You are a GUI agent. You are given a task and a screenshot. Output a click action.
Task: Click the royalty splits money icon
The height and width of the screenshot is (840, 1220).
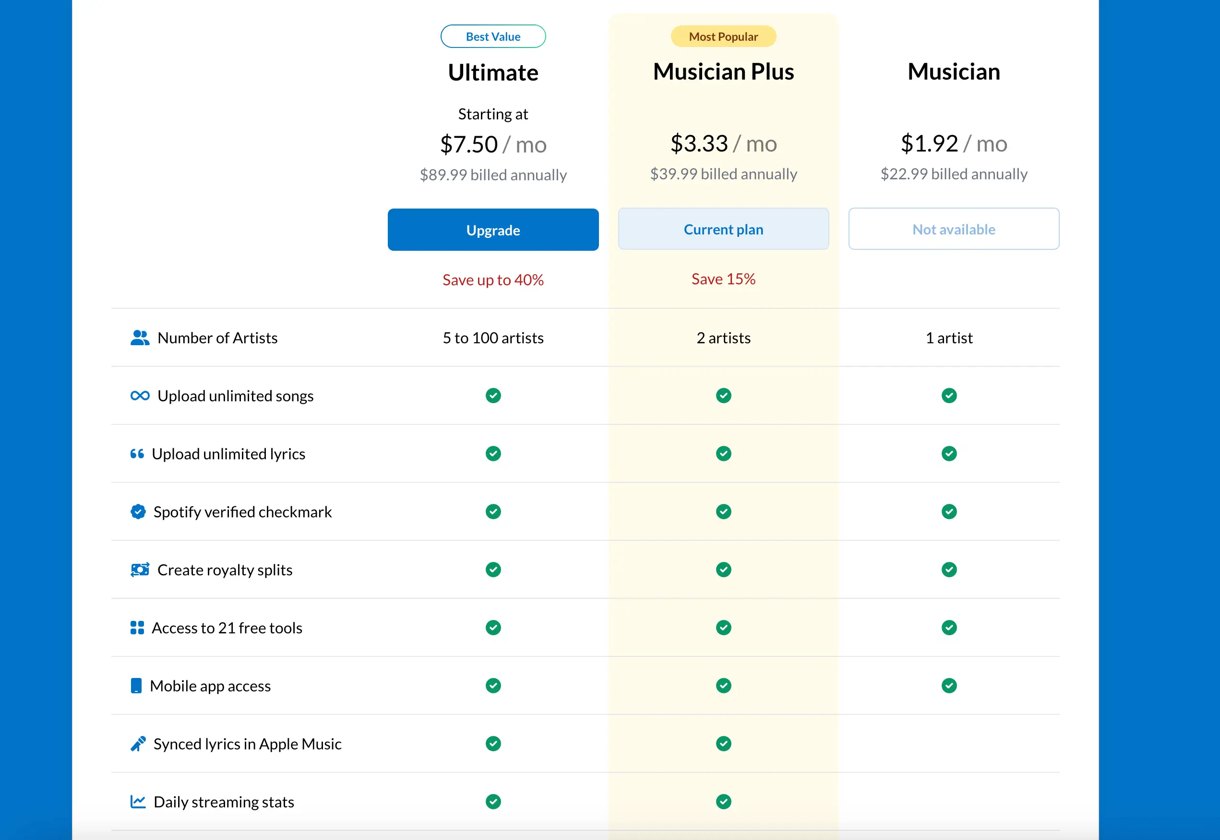pyautogui.click(x=140, y=570)
